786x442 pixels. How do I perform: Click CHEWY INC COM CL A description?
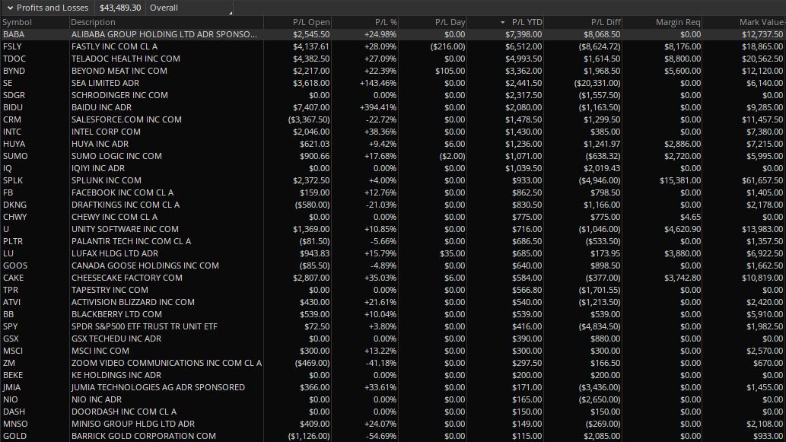click(114, 217)
